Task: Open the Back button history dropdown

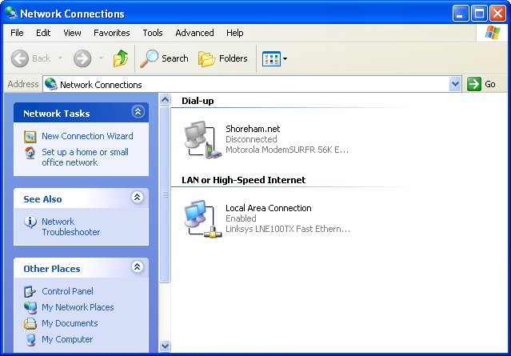Action: (x=61, y=58)
